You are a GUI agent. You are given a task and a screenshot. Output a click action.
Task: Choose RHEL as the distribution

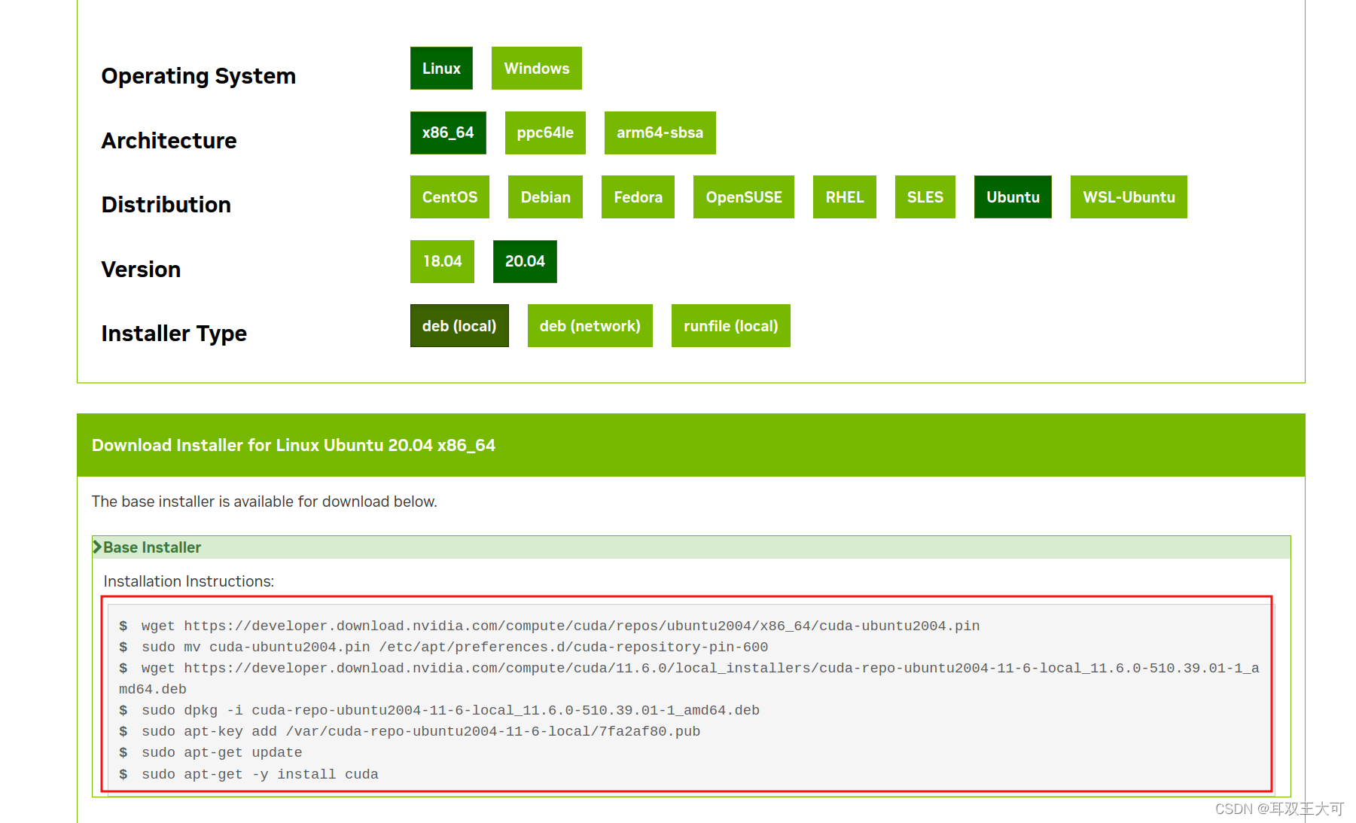845,197
